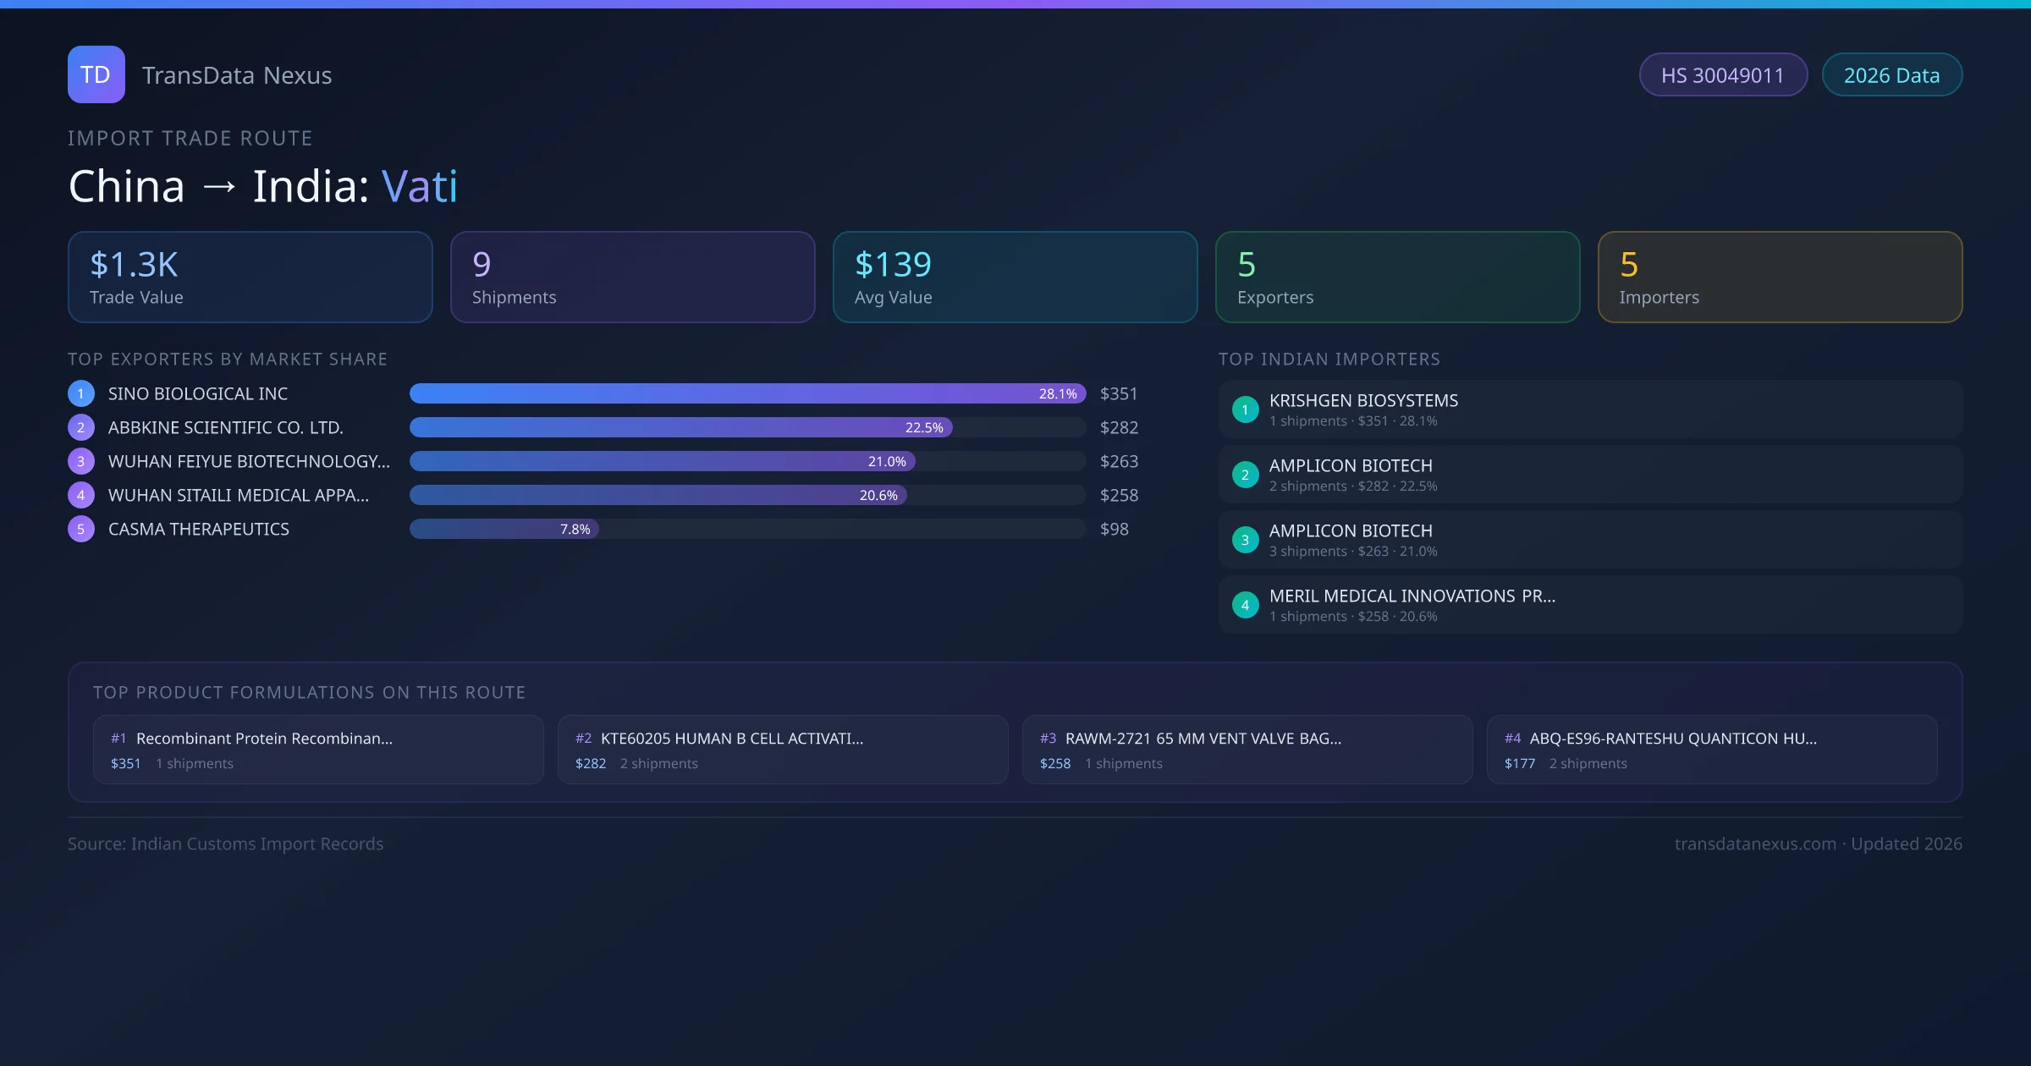Click rank 1 badge beside SINO BIOLOGICAL INC
The image size is (2031, 1066).
(x=81, y=393)
